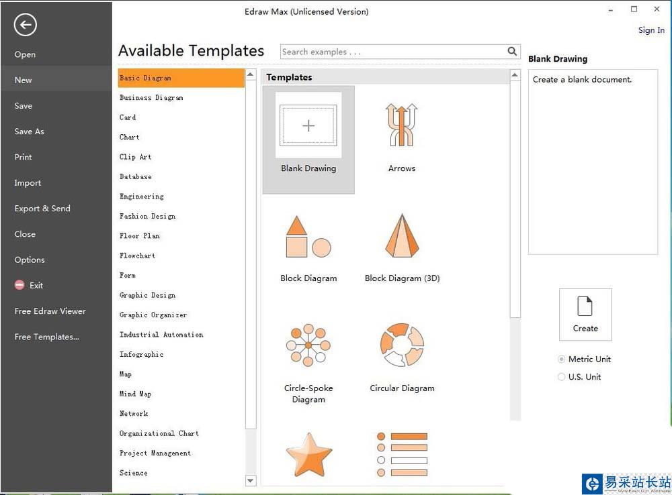
Task: Click the search magnifier icon
Action: (512, 52)
